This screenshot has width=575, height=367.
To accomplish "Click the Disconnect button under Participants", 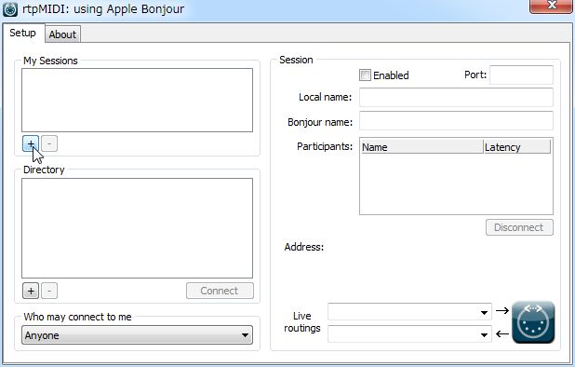I will pos(519,227).
